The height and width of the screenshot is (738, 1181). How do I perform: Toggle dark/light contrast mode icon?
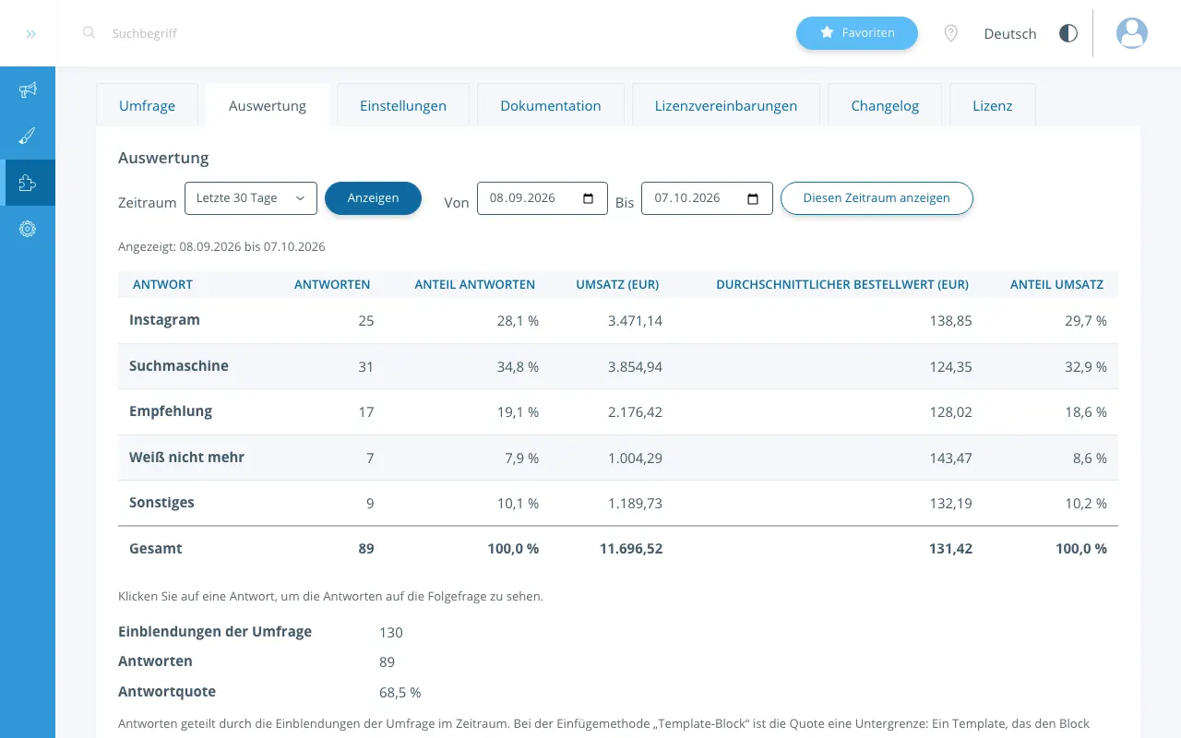1068,33
